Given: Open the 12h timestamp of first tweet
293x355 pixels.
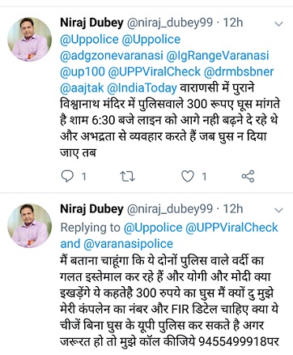Looking at the screenshot, I should 233,23.
